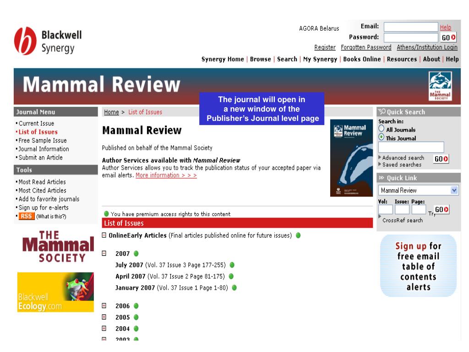
Task: Click the Page input field in Quick Link
Action: tap(419, 209)
